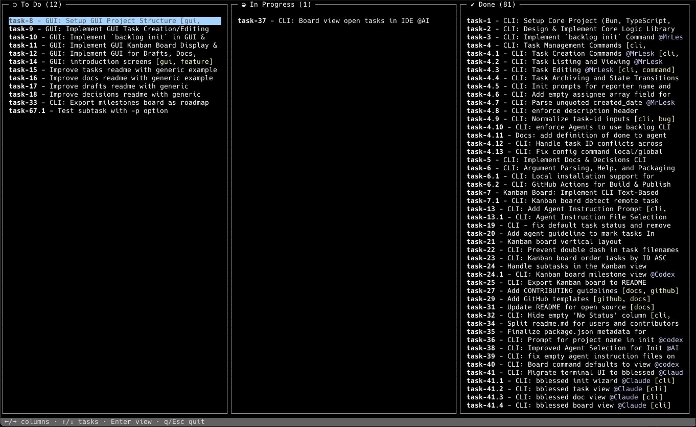The height and width of the screenshot is (427, 696).
Task: Select task-21 Kanban board vertical layout
Action: [544, 242]
